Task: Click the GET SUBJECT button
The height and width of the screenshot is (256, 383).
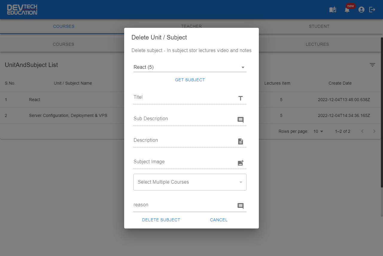Action: tap(190, 80)
